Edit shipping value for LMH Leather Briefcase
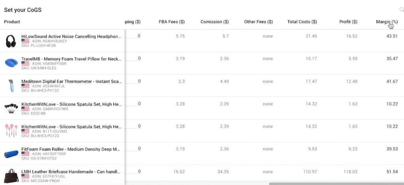Screen dimensions: 404x185 [x=133, y=172]
